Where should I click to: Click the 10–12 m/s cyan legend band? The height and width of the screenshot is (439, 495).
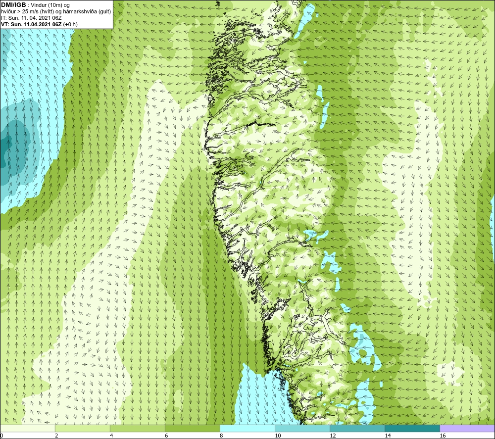click(x=302, y=428)
